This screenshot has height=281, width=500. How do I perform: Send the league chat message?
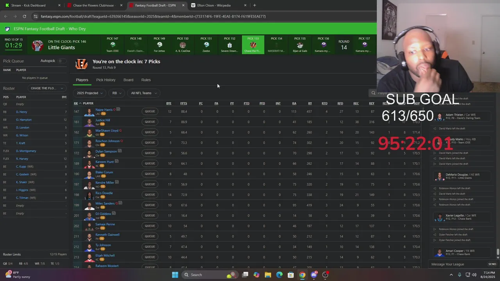[x=492, y=264]
